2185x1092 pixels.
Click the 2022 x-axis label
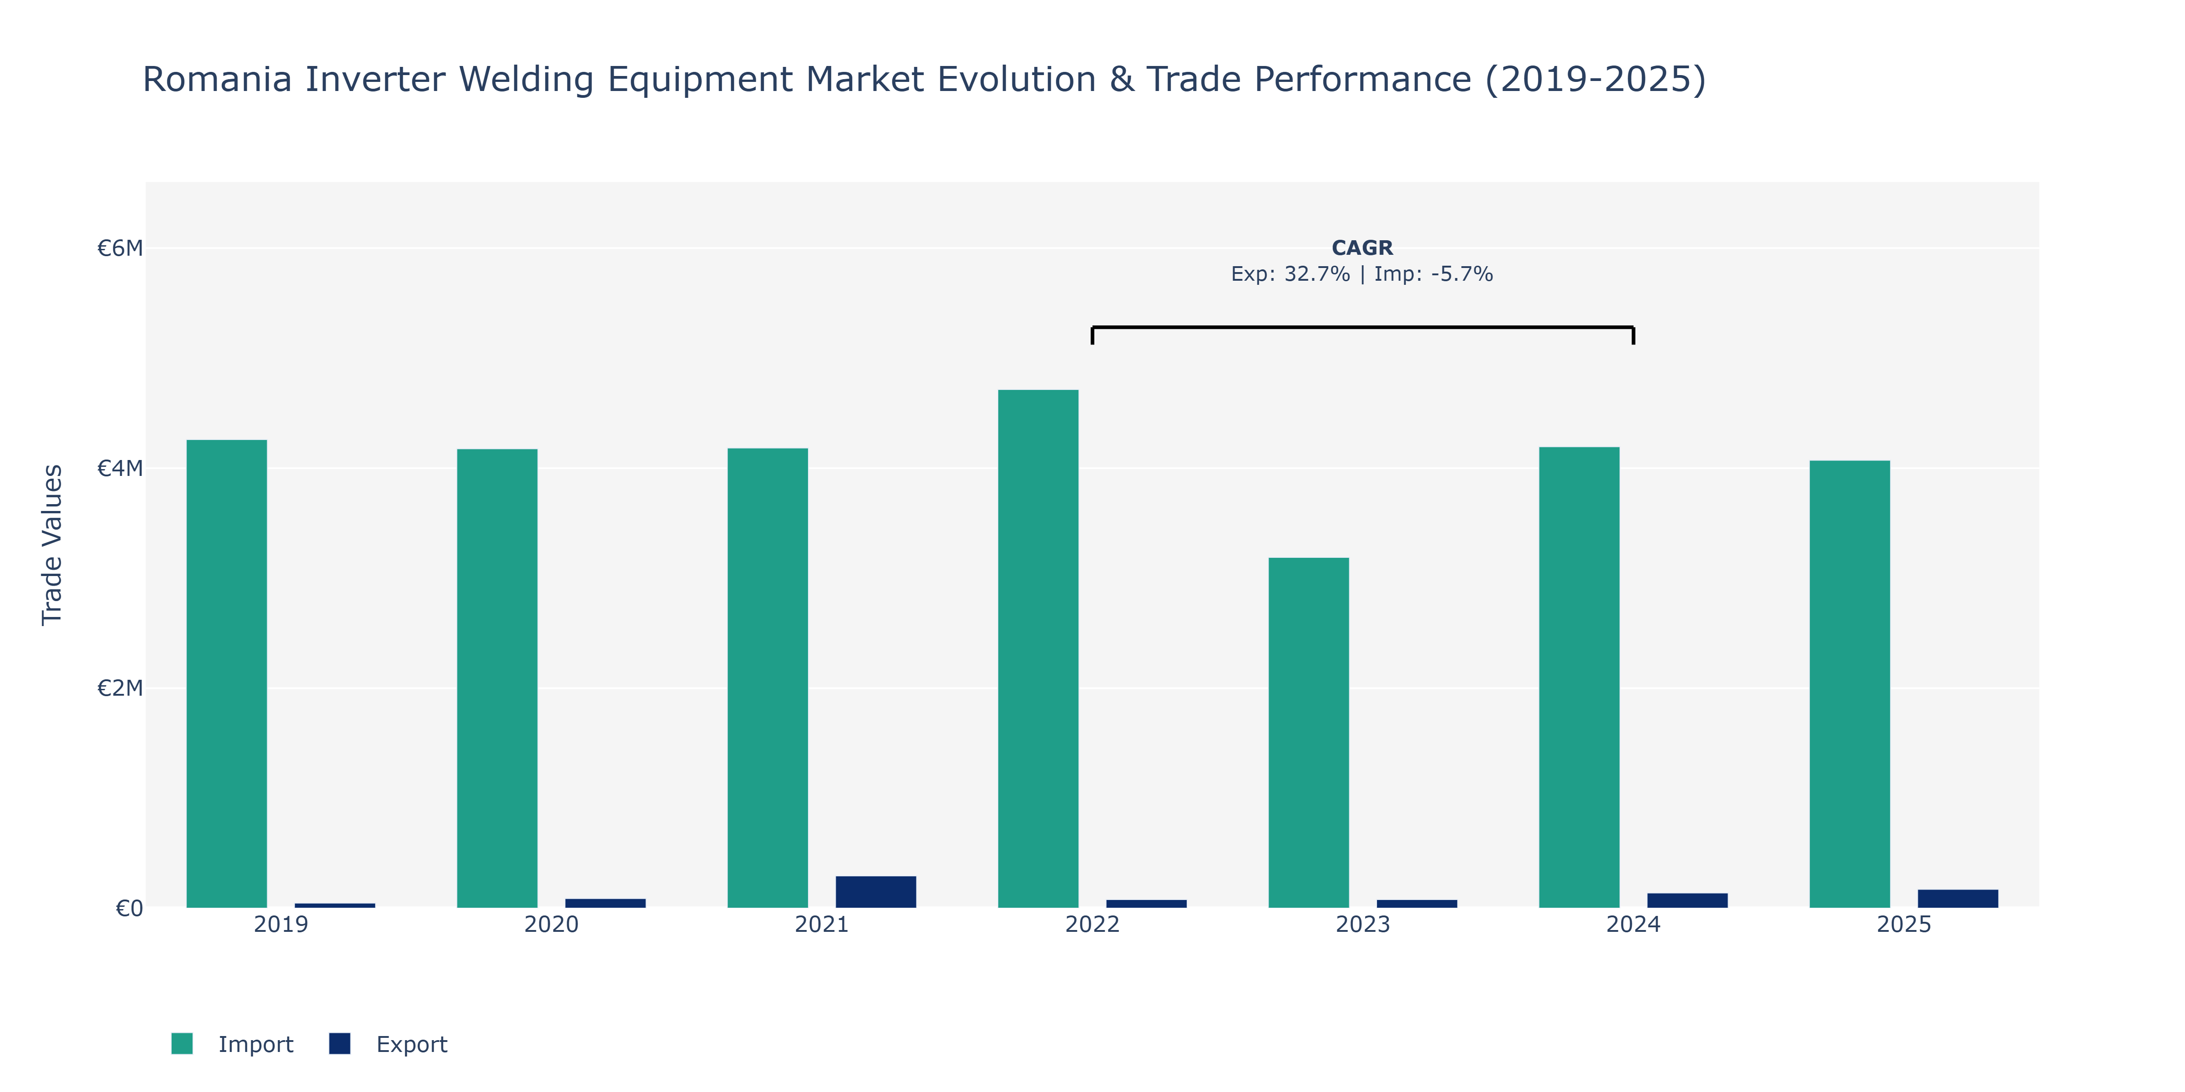point(1092,924)
